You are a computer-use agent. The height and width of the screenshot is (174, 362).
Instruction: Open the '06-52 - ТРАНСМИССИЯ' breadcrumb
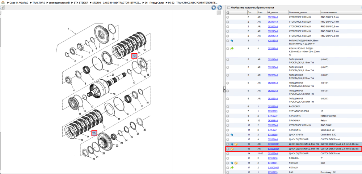[x=193, y=3]
